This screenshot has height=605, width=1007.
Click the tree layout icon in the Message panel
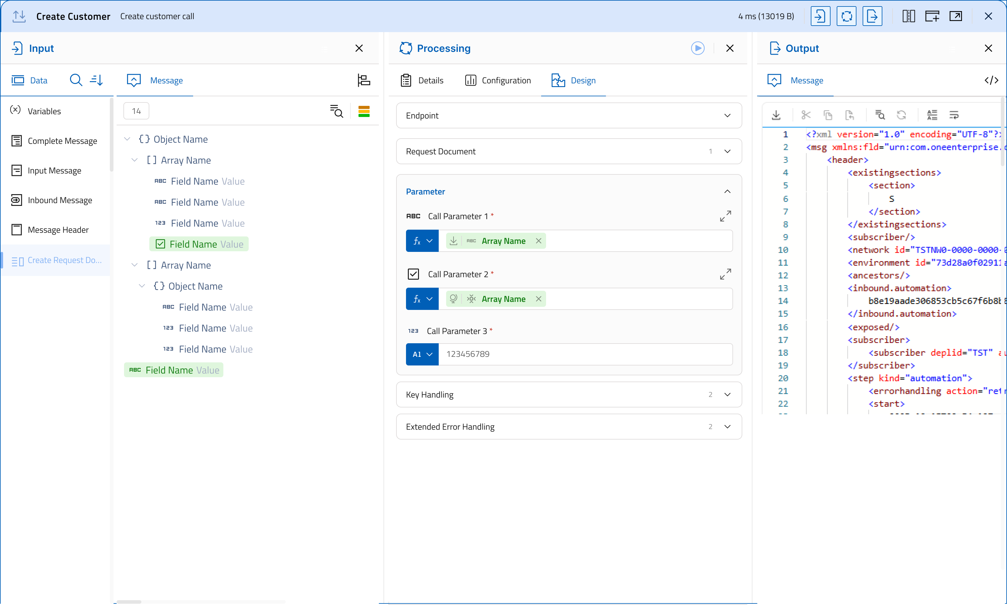click(x=363, y=80)
